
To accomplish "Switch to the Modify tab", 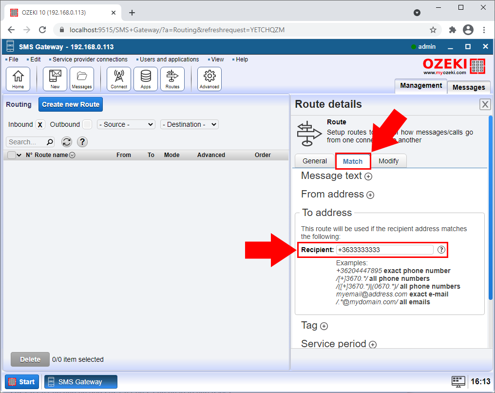I will (x=389, y=161).
